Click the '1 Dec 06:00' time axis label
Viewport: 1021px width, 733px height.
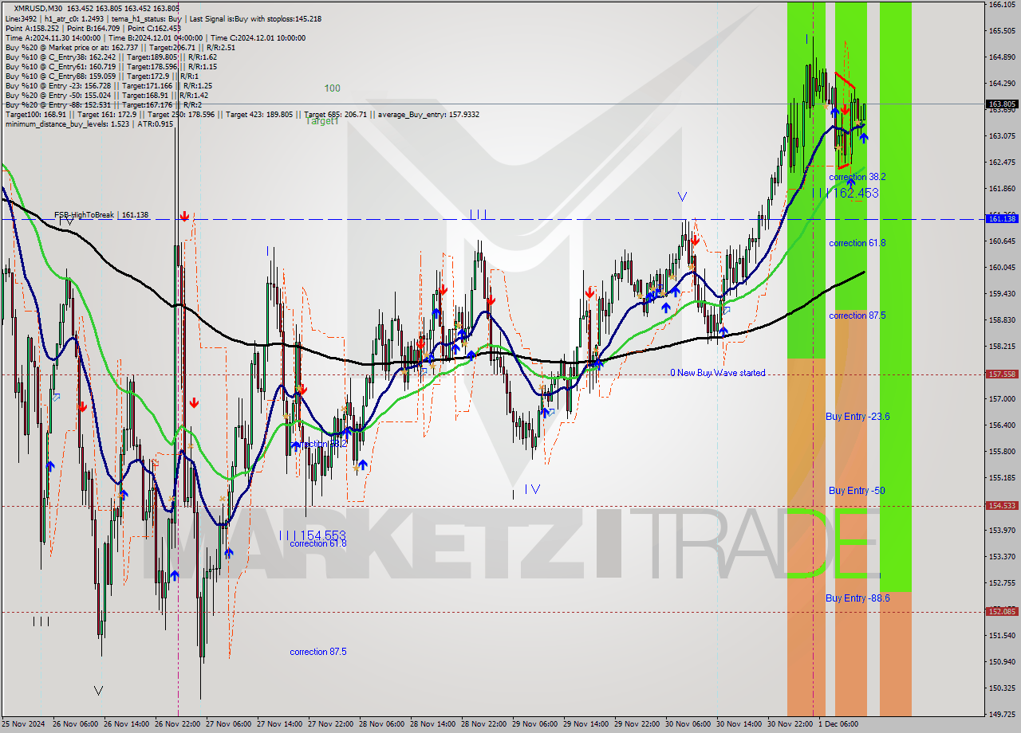point(838,724)
